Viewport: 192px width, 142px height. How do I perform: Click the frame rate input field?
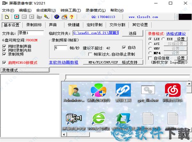(x=61, y=48)
